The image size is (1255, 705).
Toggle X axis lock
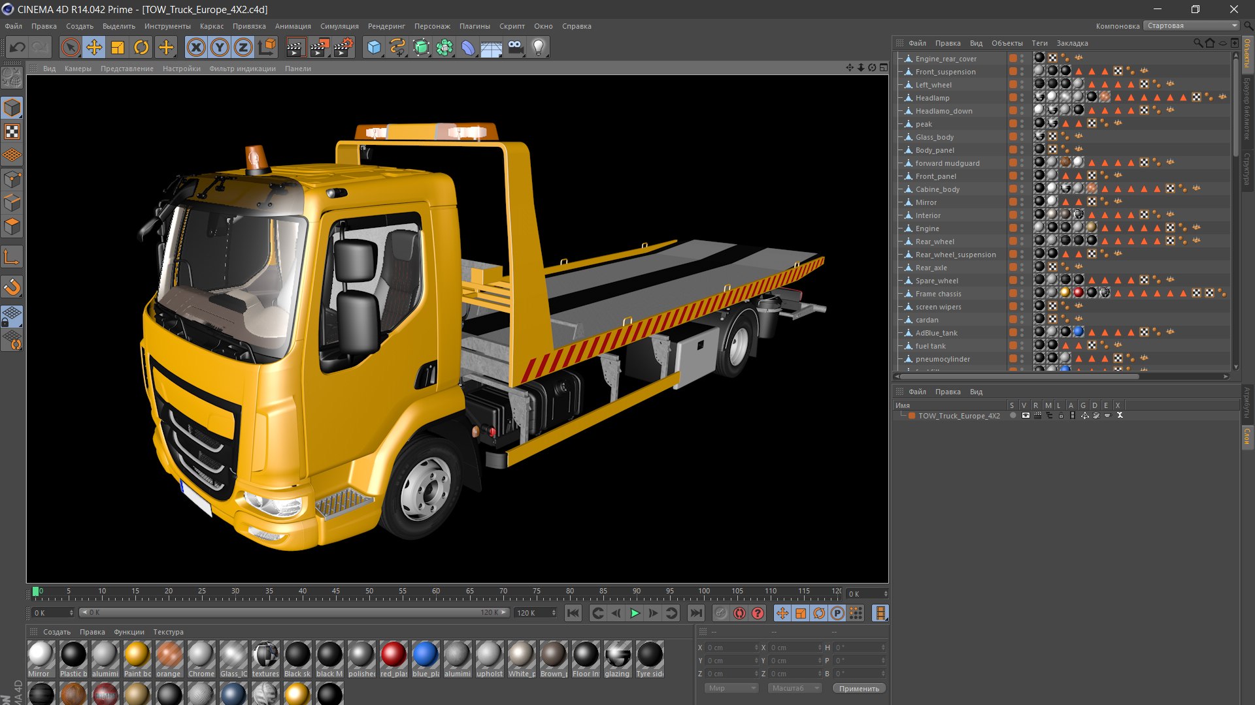point(196,47)
